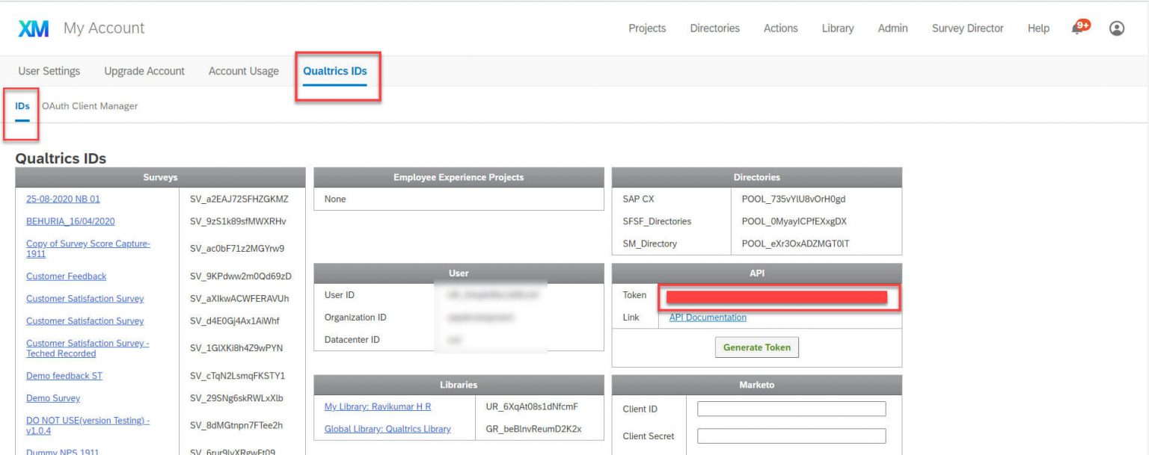Screen dimensions: 1149x455
Task: Open the Help menu
Action: click(x=1038, y=28)
